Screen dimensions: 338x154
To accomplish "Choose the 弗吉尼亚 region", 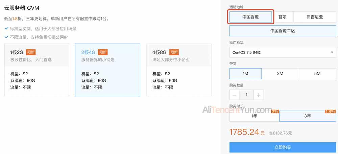I will [315, 17].
